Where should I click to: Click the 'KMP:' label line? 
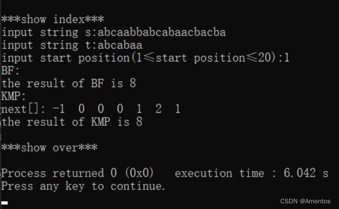[x=13, y=96]
